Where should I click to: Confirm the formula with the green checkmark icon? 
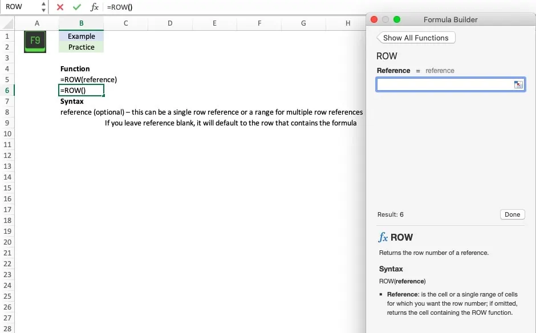tap(76, 7)
